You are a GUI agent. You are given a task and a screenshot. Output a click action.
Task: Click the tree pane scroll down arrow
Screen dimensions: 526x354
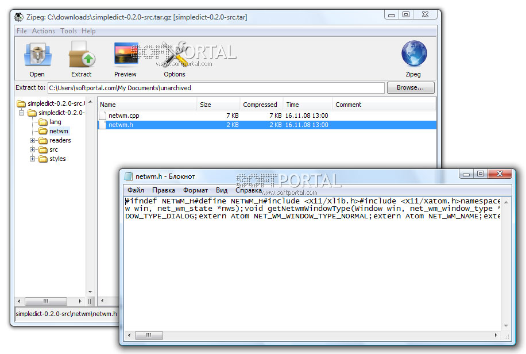tap(90, 292)
